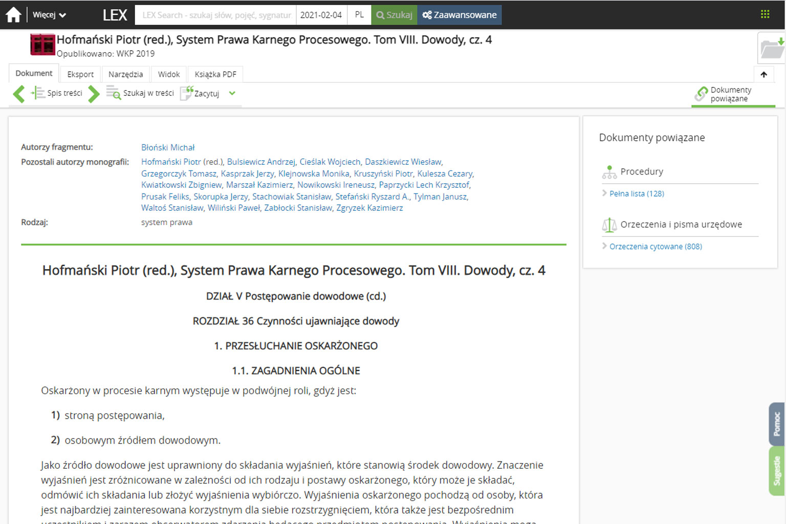Open author link Prusak Feliks
This screenshot has height=524, width=786.
165,196
